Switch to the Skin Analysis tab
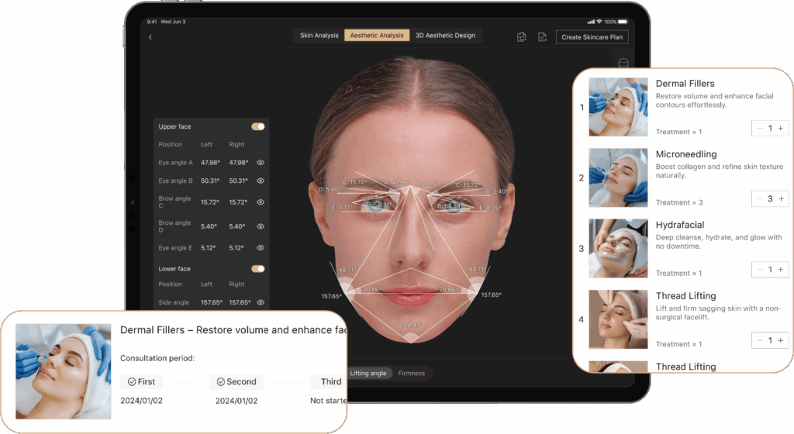This screenshot has width=794, height=434. (x=319, y=36)
